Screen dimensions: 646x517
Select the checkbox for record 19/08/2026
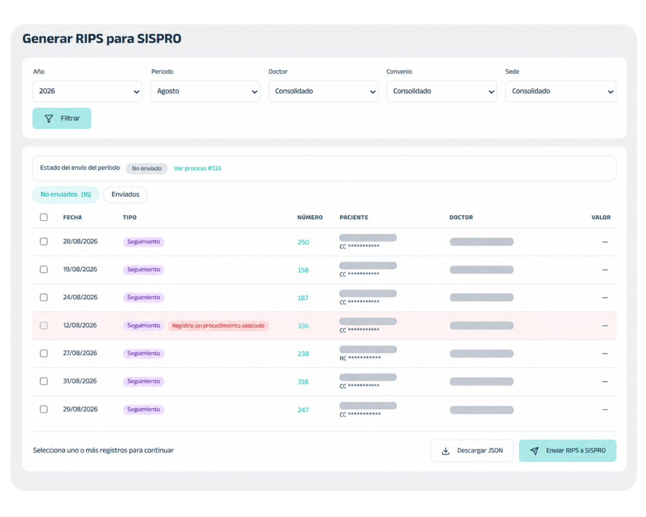(x=44, y=270)
